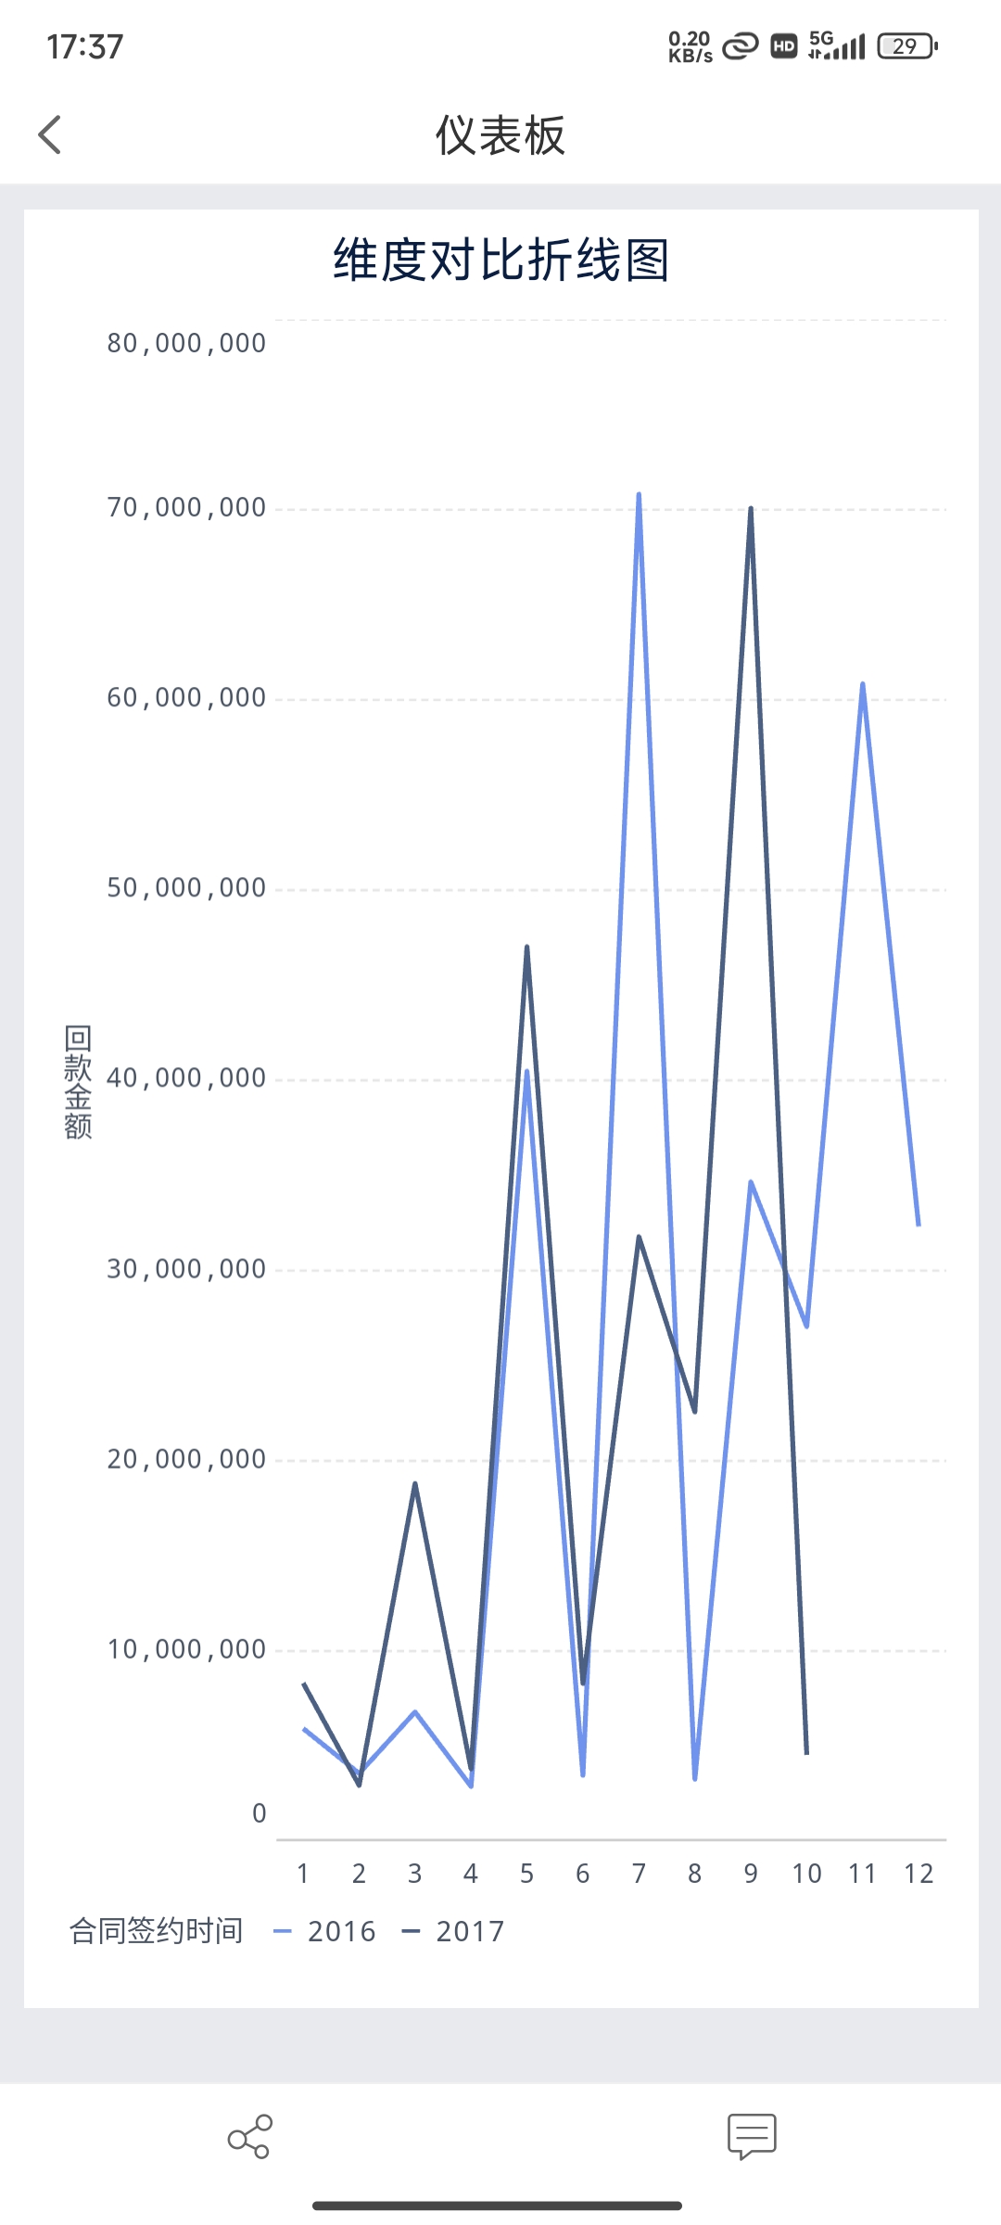Tap the 2017 peak at month 9
Image resolution: width=1001 pixels, height=2225 pixels.
pos(751,509)
